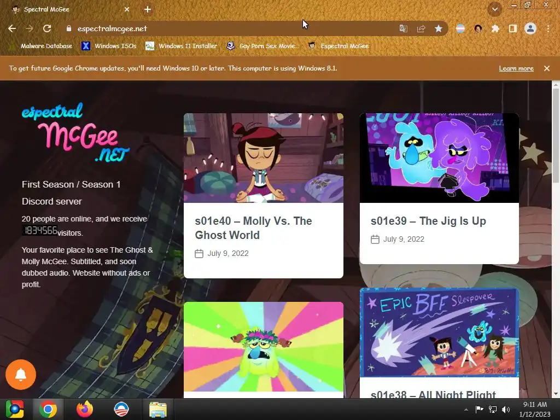The width and height of the screenshot is (560, 420).
Task: Click the s01e39 calendar date icon
Action: (375, 240)
